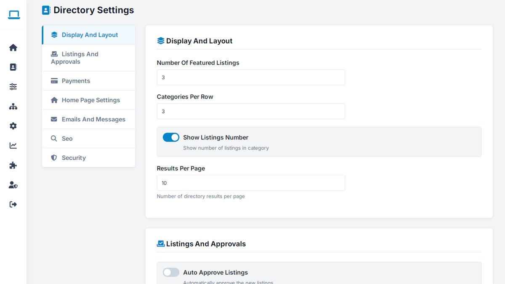Click the Number Of Featured Listings label
Viewport: 505px width, 284px height.
pos(198,63)
